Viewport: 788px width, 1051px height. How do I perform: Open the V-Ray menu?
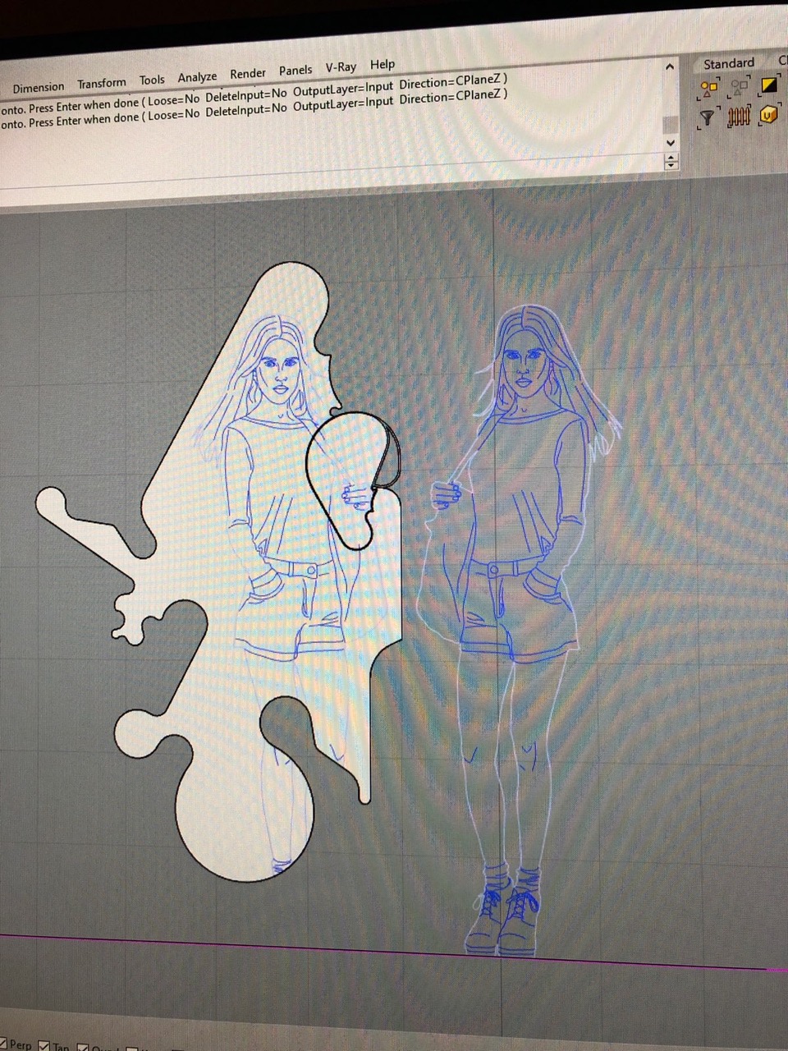point(341,67)
